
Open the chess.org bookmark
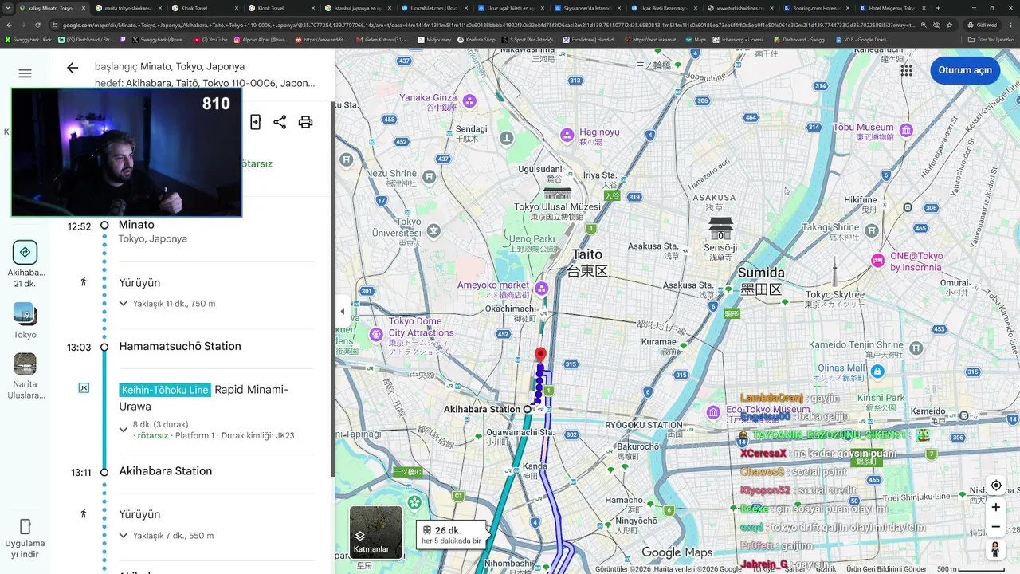[x=739, y=39]
